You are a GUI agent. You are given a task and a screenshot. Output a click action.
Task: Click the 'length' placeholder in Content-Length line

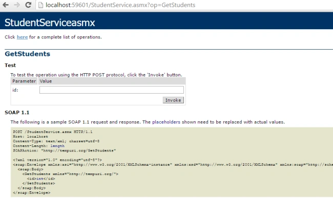click(x=57, y=146)
